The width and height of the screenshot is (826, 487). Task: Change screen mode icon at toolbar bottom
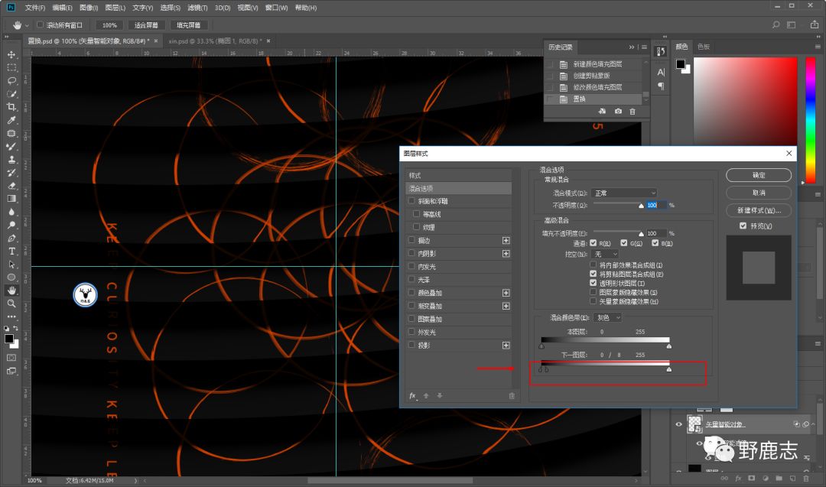point(11,371)
